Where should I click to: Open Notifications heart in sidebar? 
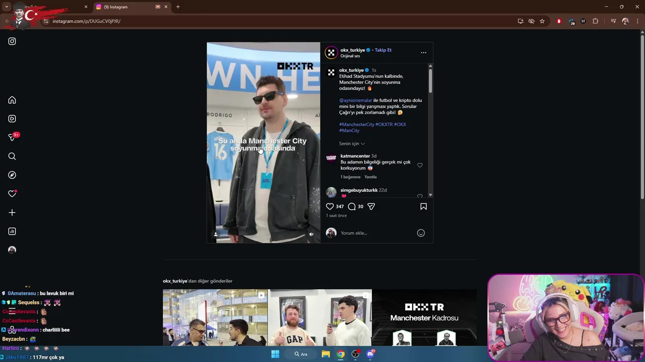click(12, 194)
